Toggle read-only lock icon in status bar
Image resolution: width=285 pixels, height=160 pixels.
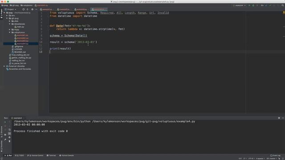coord(279,159)
